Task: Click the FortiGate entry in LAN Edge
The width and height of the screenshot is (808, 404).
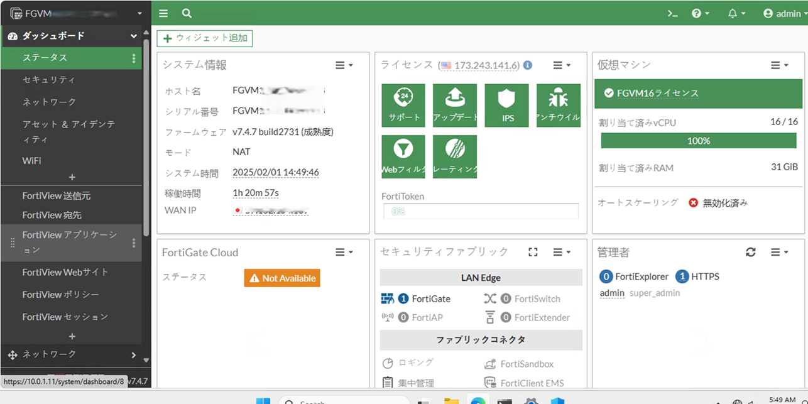Action: click(416, 298)
